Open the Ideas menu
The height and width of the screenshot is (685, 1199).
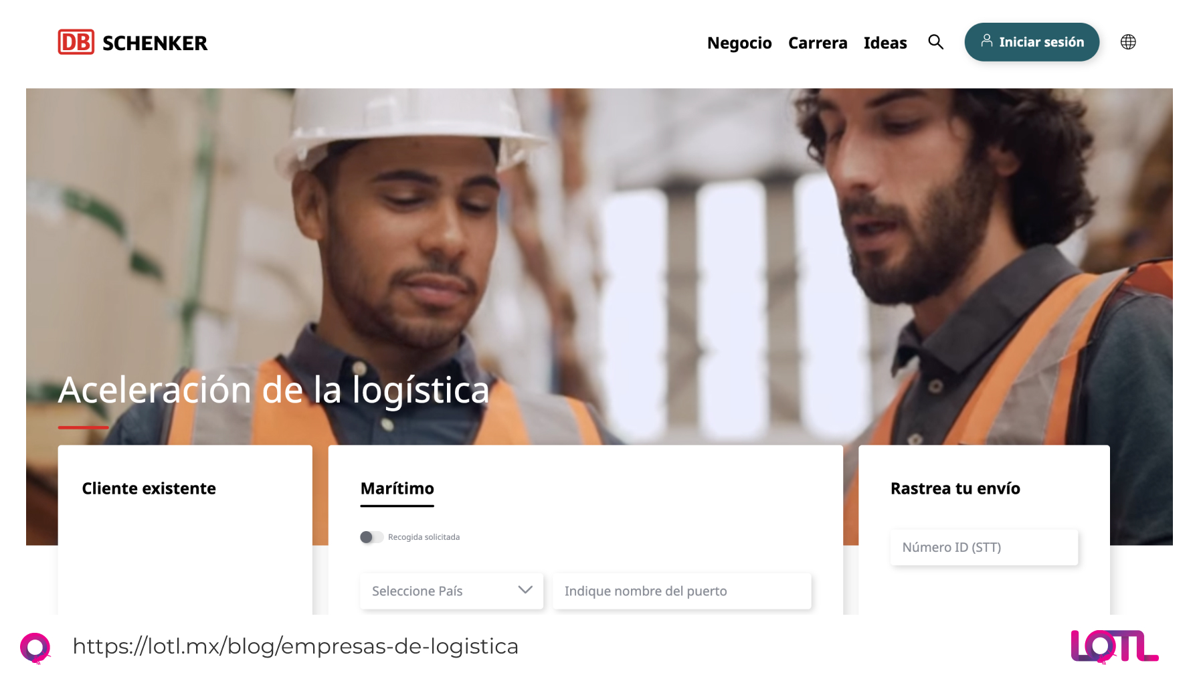885,43
